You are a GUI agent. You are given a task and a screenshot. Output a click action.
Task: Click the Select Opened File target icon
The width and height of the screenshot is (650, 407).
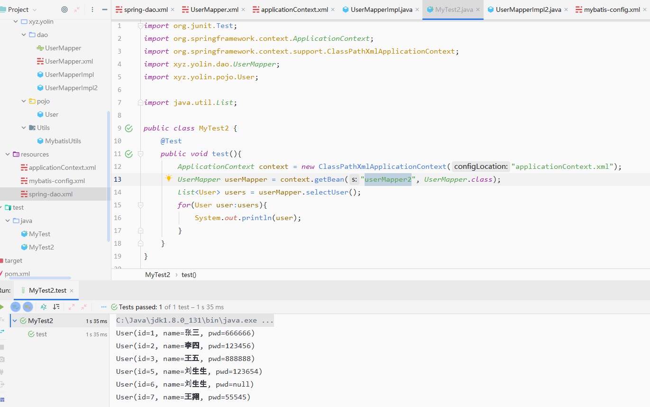[x=64, y=9]
